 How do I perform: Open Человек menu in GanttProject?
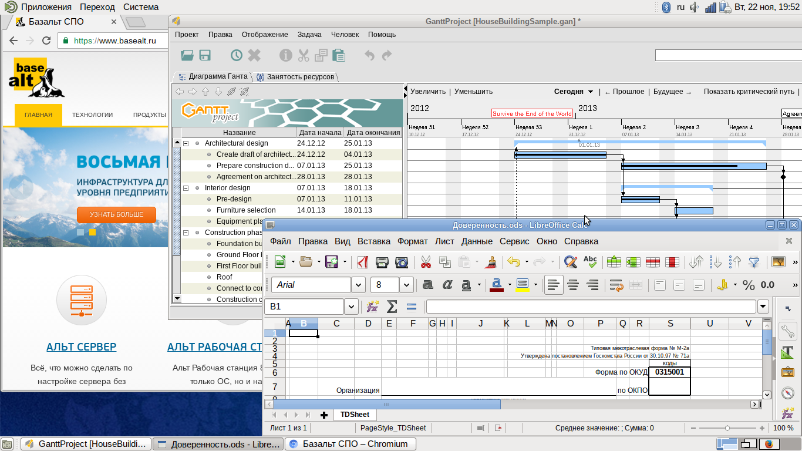tap(345, 35)
